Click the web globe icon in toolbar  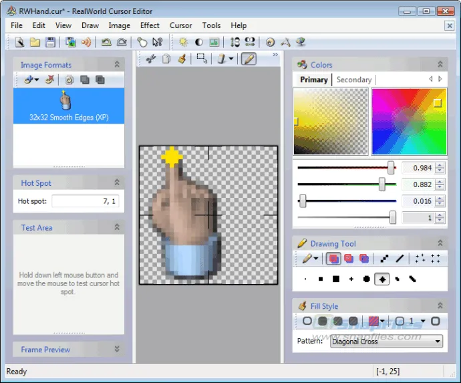(x=301, y=42)
